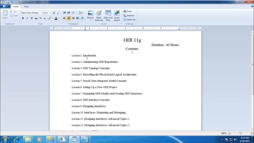
Task: Shrink the font size
Action: tap(58, 13)
